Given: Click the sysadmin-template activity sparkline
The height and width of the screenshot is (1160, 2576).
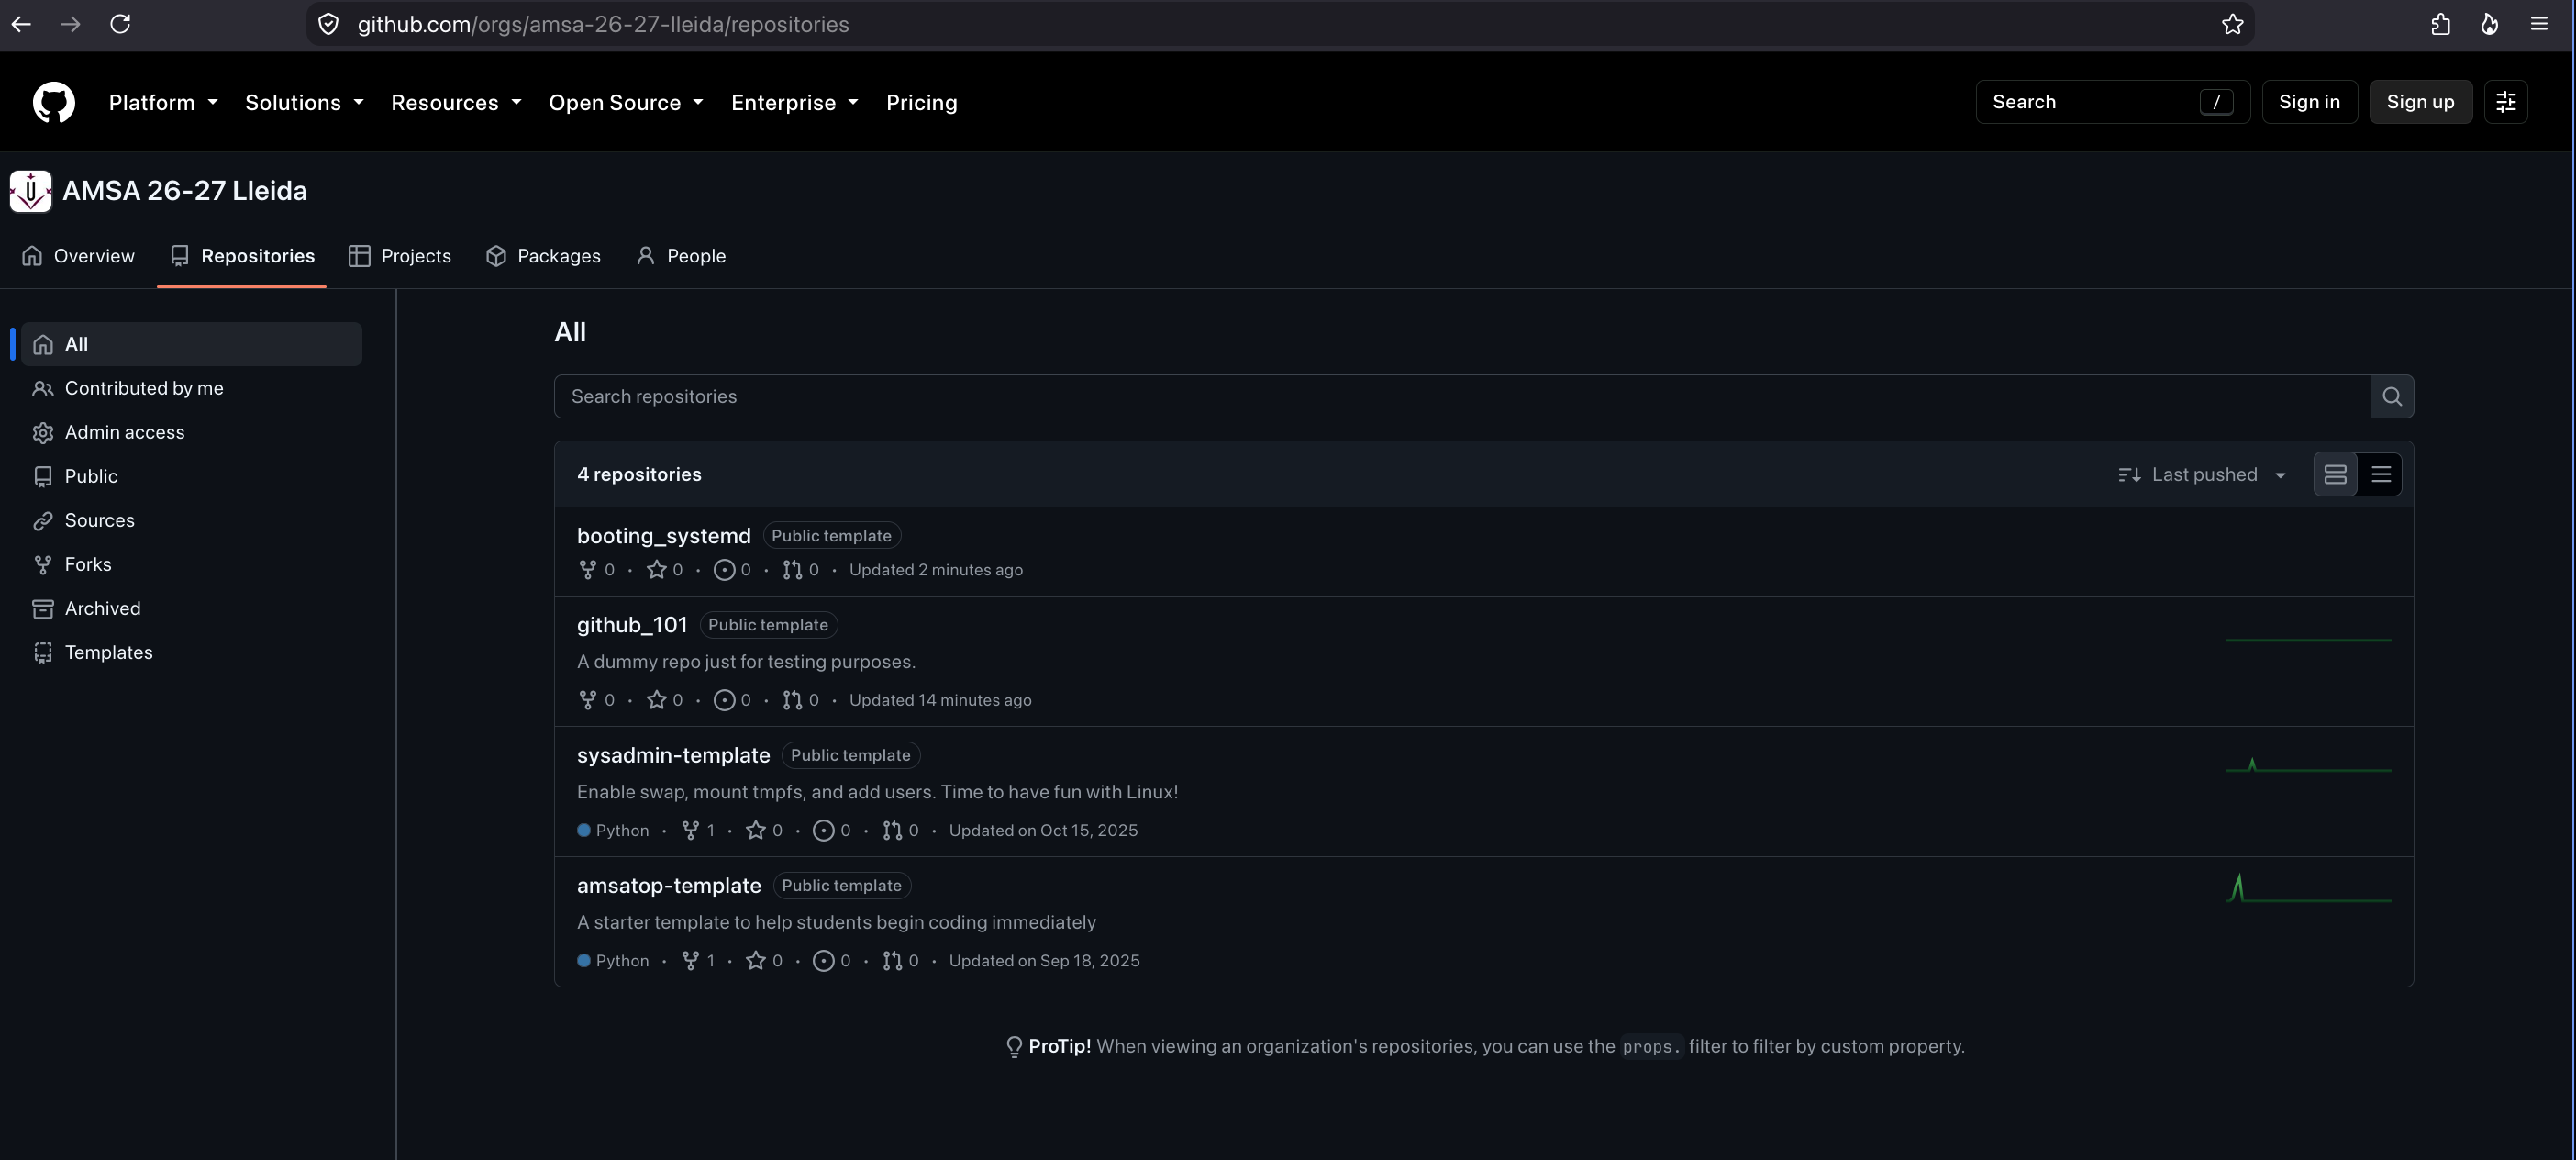Looking at the screenshot, I should (x=2308, y=765).
